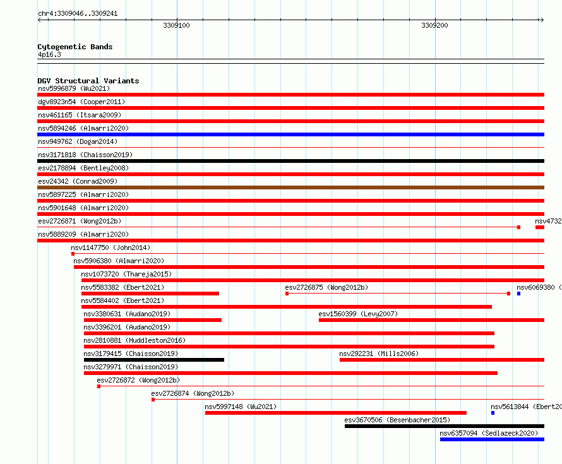Click the red bar under nsv3380631 (Audano2019)
Image resolution: width=562 pixels, height=464 pixels.
click(x=153, y=320)
